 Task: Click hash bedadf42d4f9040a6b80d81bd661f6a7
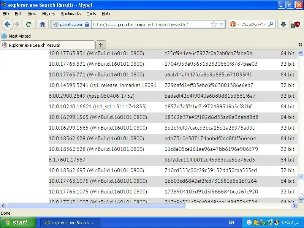click(210, 96)
